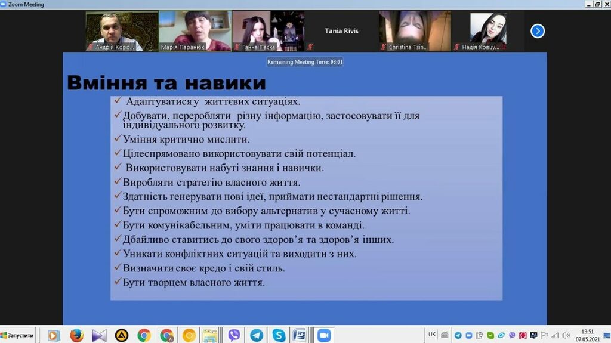This screenshot has width=611, height=343.
Task: Open the Word document taskbar icon
Action: (x=299, y=335)
